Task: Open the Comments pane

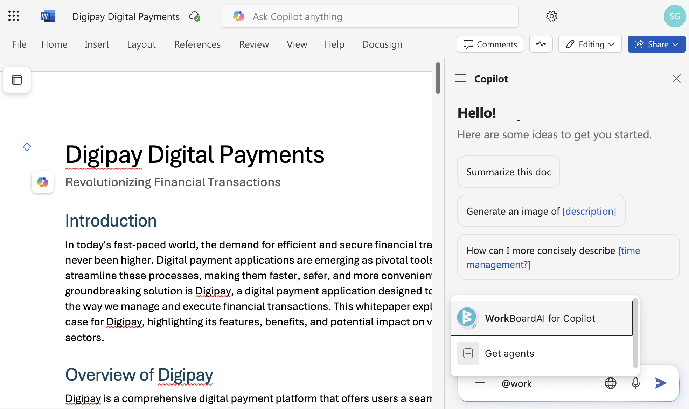Action: click(490, 44)
